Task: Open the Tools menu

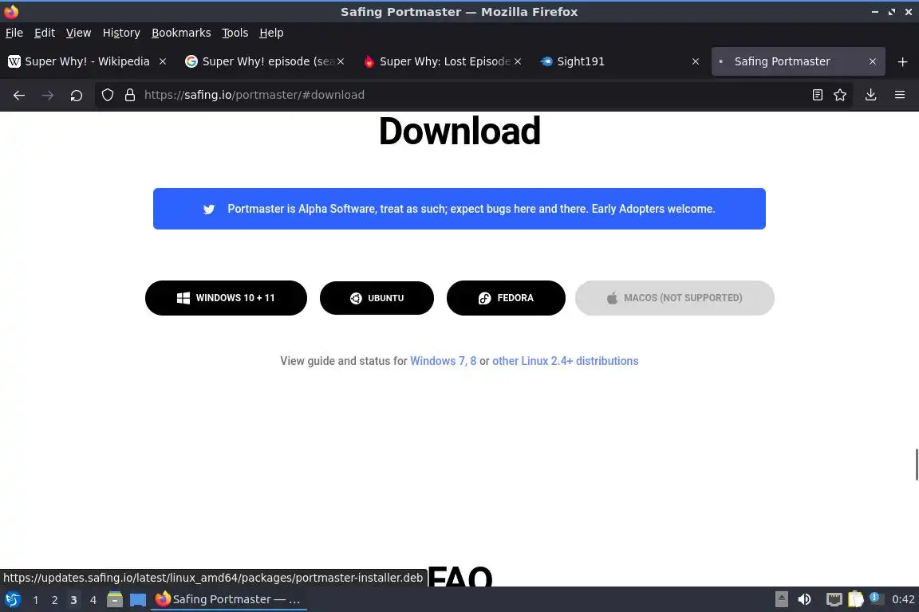Action: [x=235, y=33]
